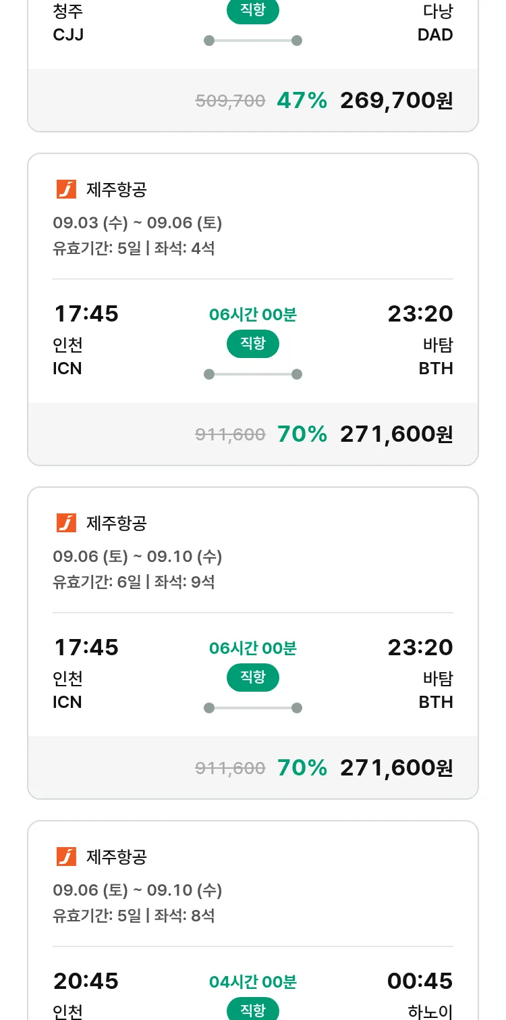The image size is (506, 1020).
Task: Tap the 직항 badge on the 09.03 Batam flight
Action: tap(252, 344)
